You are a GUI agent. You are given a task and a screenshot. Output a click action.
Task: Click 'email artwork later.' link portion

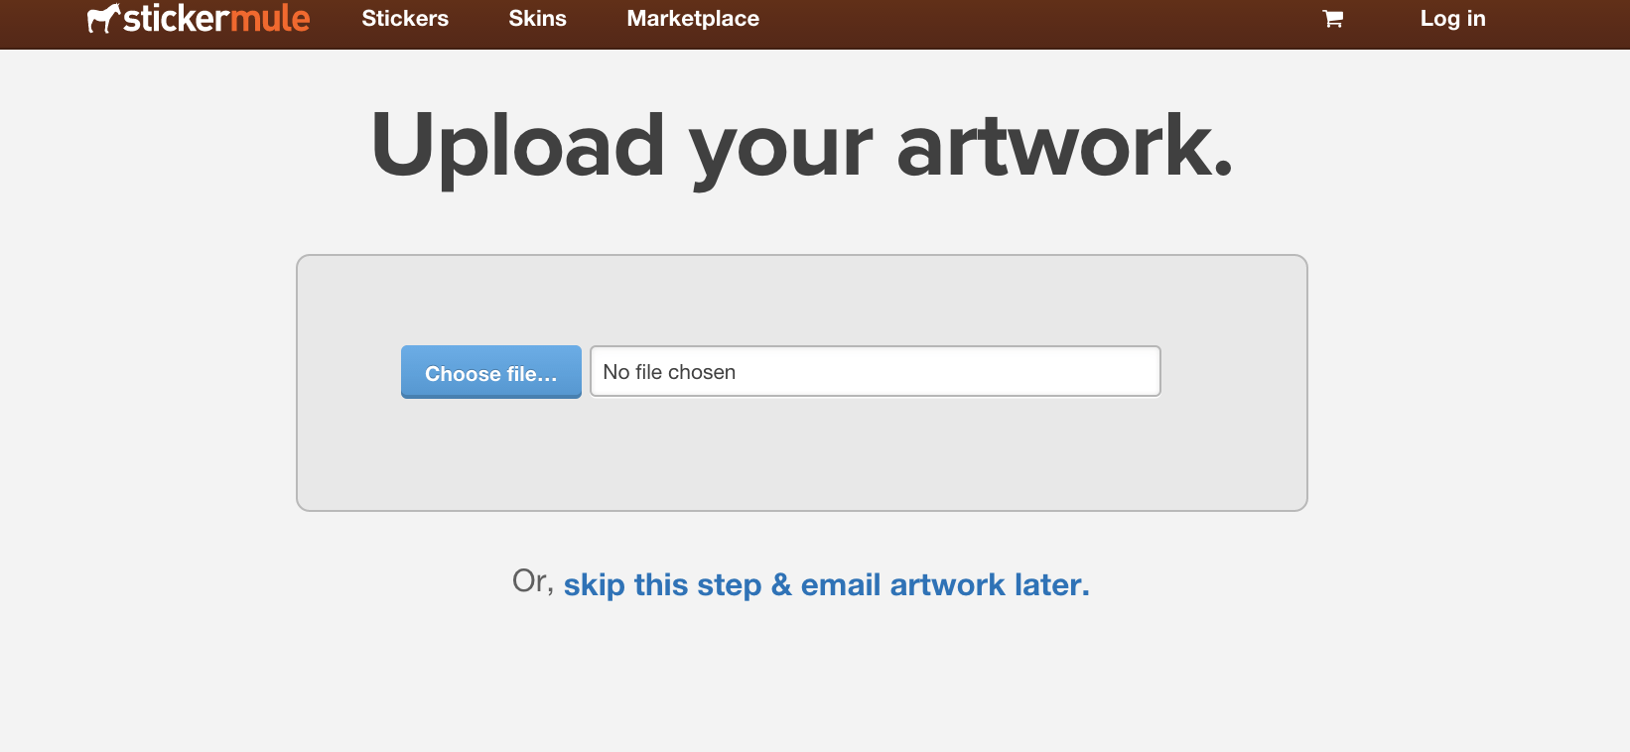coord(945,585)
